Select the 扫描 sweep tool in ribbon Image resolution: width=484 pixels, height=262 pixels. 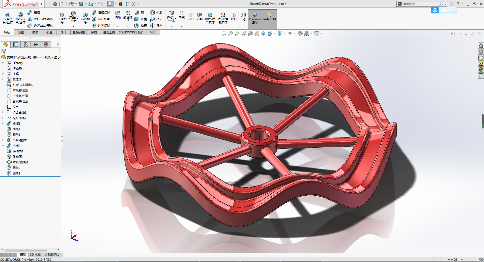click(x=34, y=12)
